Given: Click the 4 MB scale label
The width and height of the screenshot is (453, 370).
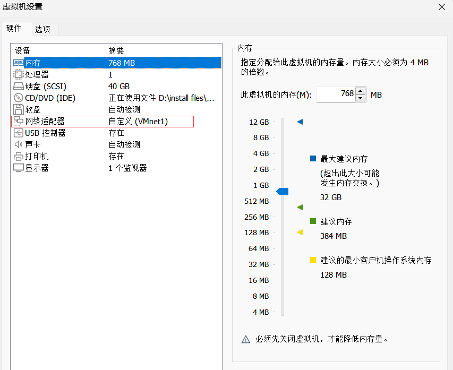Looking at the screenshot, I should tap(261, 312).
